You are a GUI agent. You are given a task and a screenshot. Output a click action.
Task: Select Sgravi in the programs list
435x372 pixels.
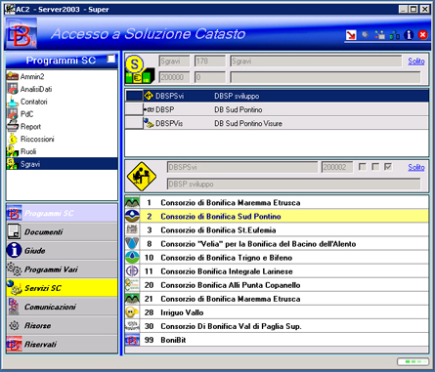point(62,164)
